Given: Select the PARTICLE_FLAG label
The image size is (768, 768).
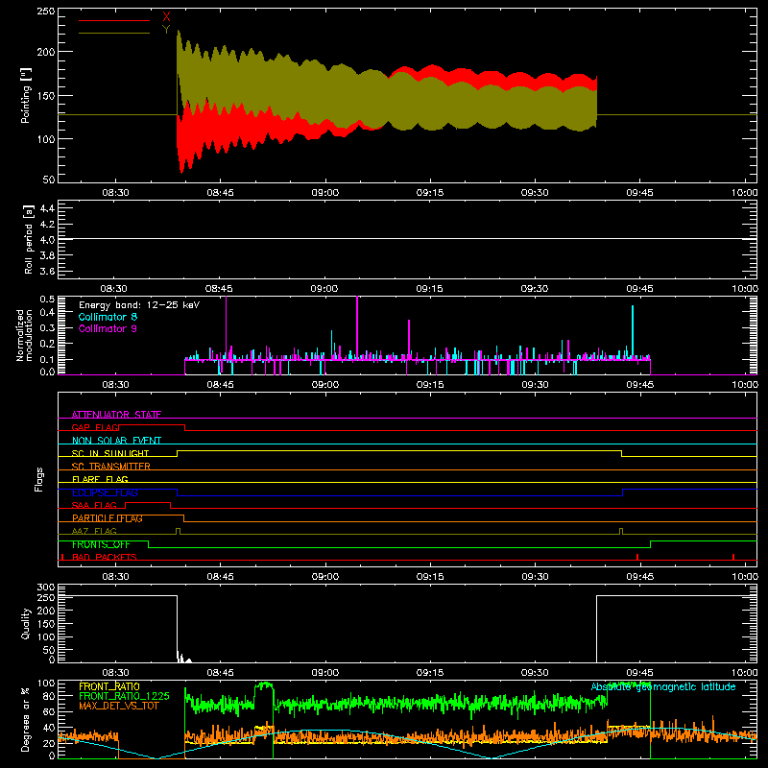Looking at the screenshot, I should click(108, 518).
